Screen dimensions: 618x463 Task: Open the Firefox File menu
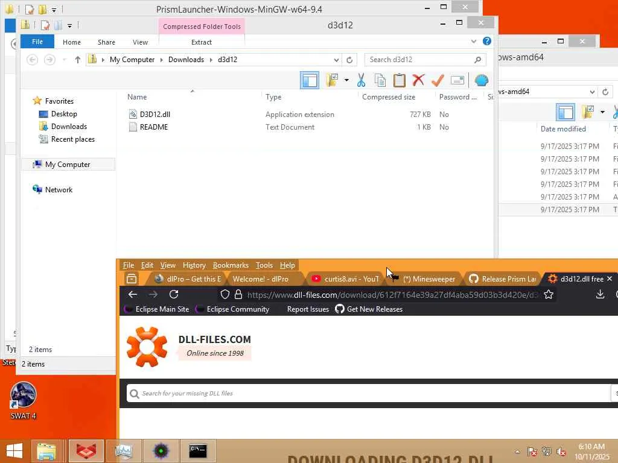point(128,265)
